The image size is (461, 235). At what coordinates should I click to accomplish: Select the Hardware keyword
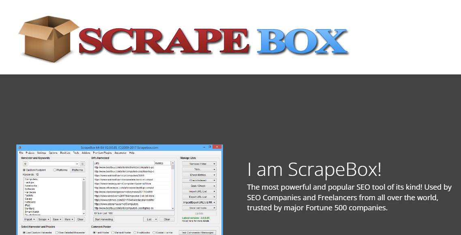pos(30,192)
